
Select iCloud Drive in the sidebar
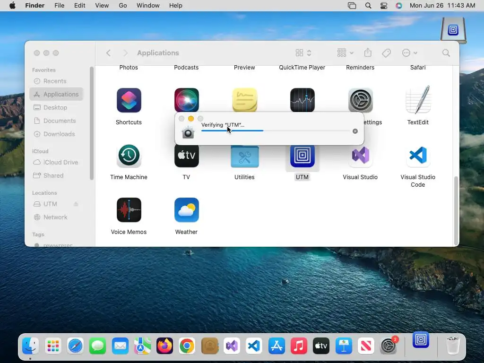(x=57, y=162)
